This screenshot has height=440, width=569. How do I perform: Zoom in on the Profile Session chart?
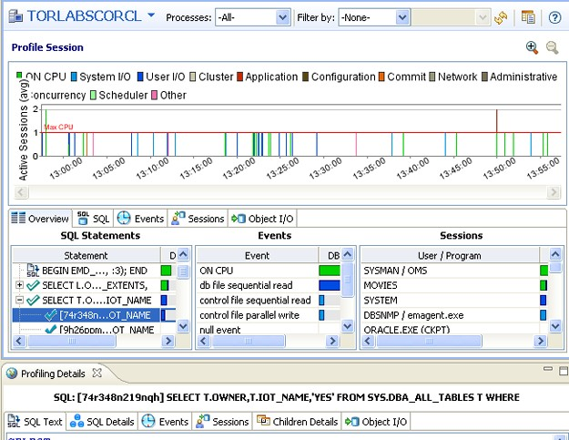(532, 47)
